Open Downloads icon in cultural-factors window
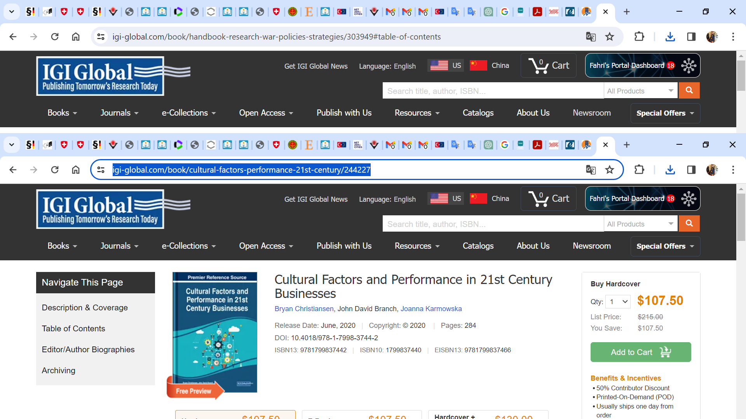 (x=670, y=170)
